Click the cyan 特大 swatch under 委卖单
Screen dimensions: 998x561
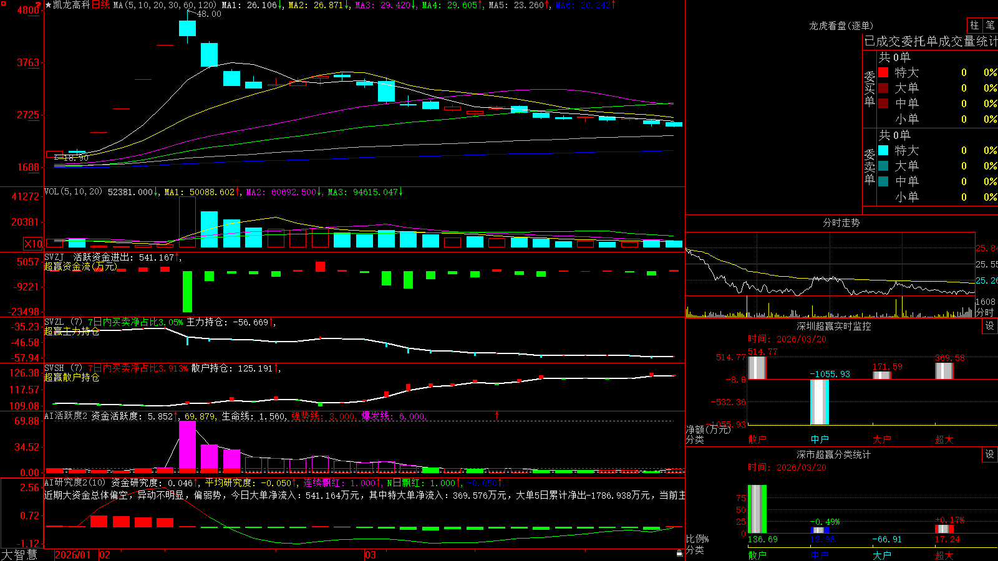(883, 150)
